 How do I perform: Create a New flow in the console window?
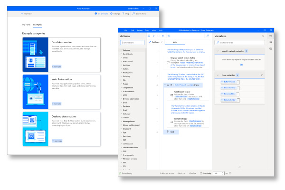26,14
